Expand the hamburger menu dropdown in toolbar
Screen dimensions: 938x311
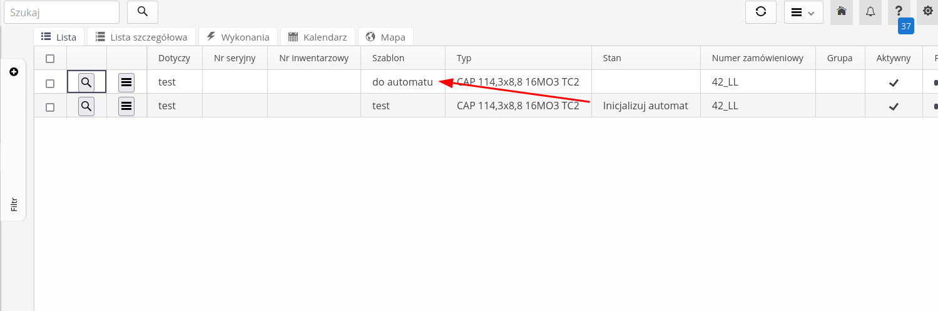pyautogui.click(x=803, y=12)
